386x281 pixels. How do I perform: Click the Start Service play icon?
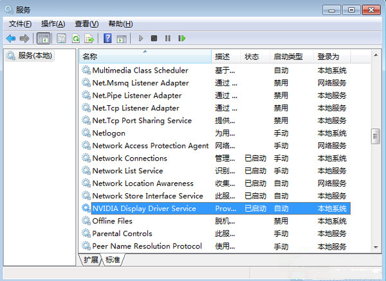tap(141, 38)
